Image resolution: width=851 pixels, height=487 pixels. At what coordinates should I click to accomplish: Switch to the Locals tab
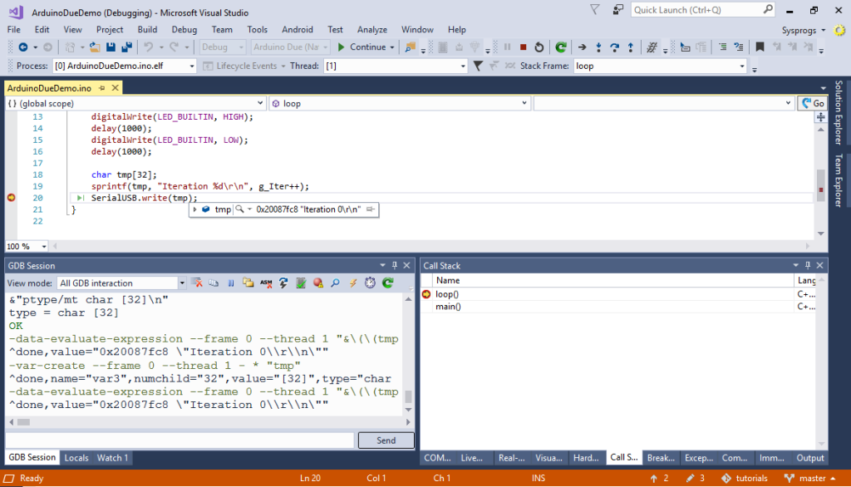click(x=76, y=458)
